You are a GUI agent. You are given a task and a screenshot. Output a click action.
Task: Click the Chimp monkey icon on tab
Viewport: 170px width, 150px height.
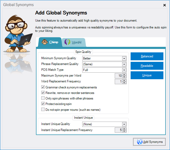pyautogui.click(x=45, y=42)
